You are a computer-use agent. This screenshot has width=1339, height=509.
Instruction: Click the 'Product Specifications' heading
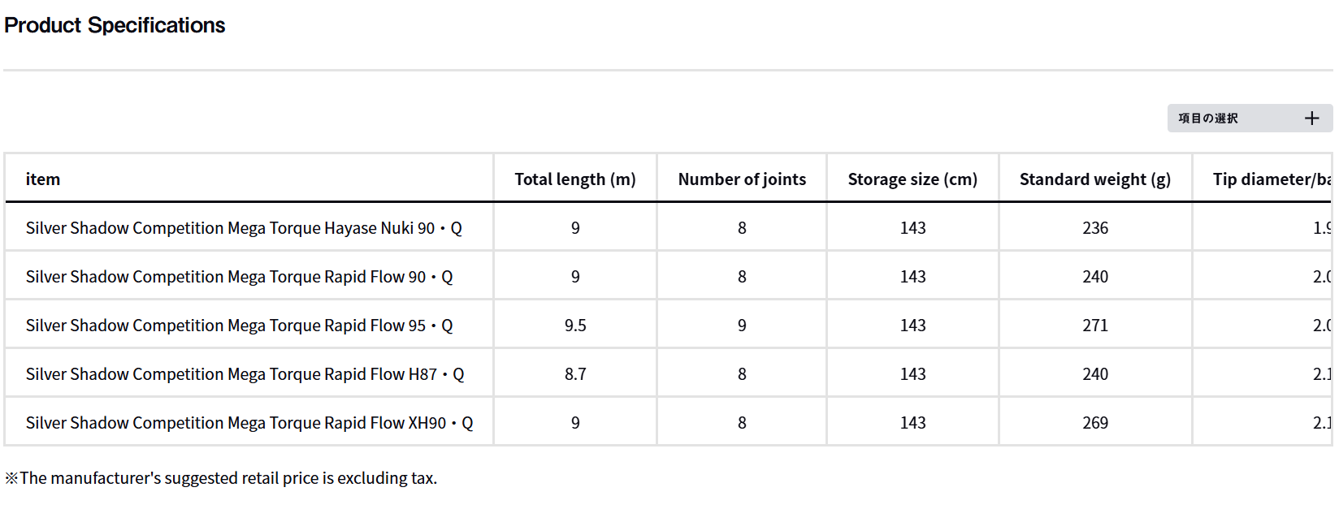(x=115, y=25)
